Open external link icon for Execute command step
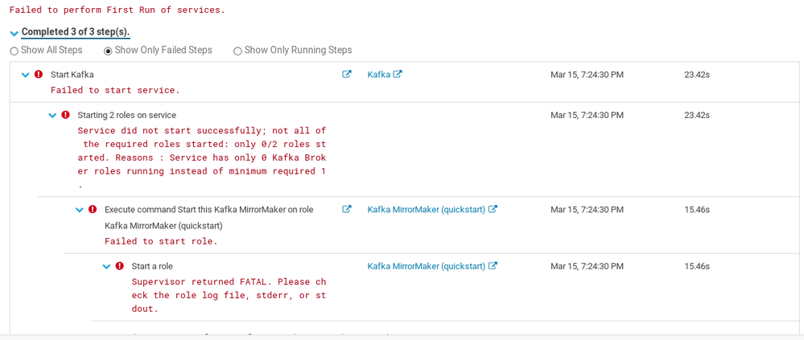 (347, 210)
